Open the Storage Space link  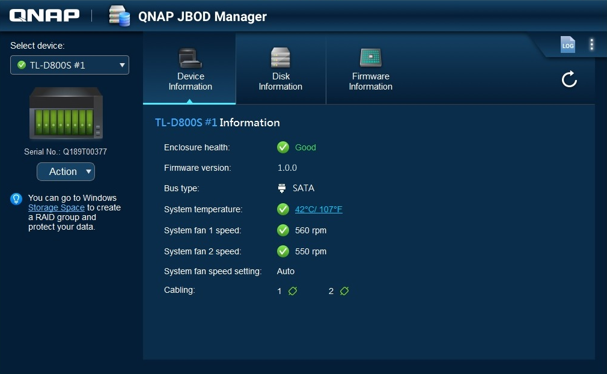click(56, 207)
